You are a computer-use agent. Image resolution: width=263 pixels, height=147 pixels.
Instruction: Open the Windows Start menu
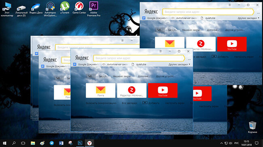[x=4, y=143]
